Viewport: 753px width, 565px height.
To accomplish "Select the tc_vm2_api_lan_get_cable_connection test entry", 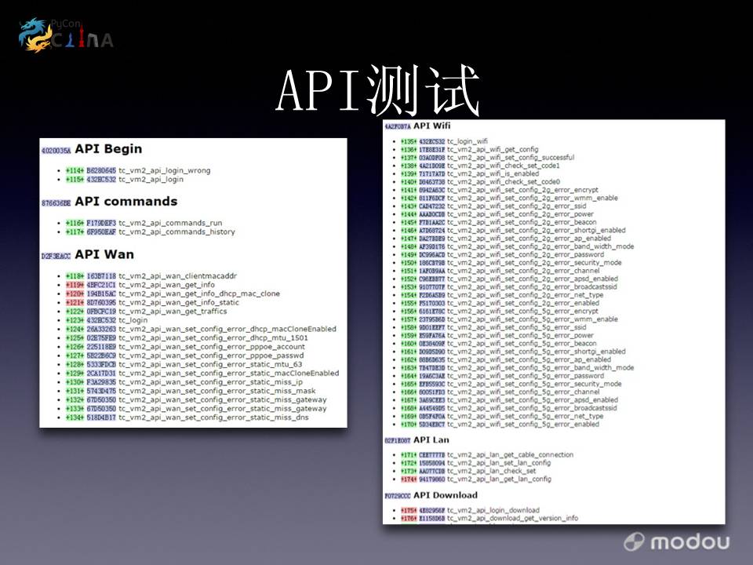I will (510, 455).
